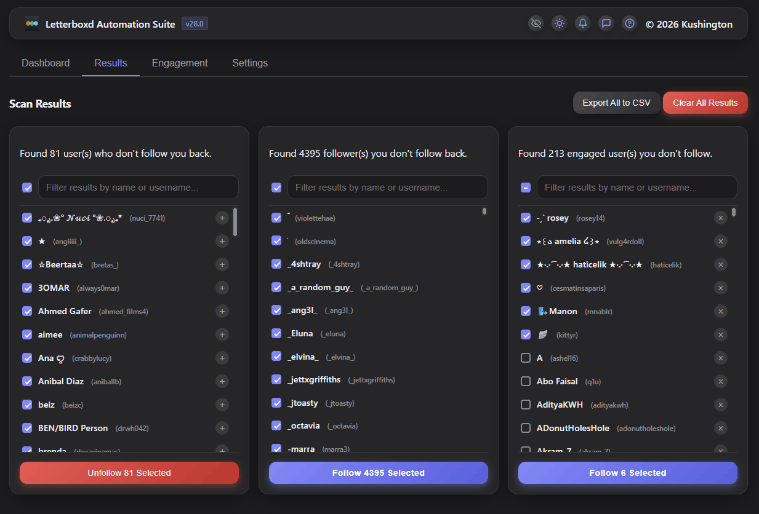The image size is (759, 514).
Task: Click plus icon next to bretas_
Action: (x=222, y=264)
